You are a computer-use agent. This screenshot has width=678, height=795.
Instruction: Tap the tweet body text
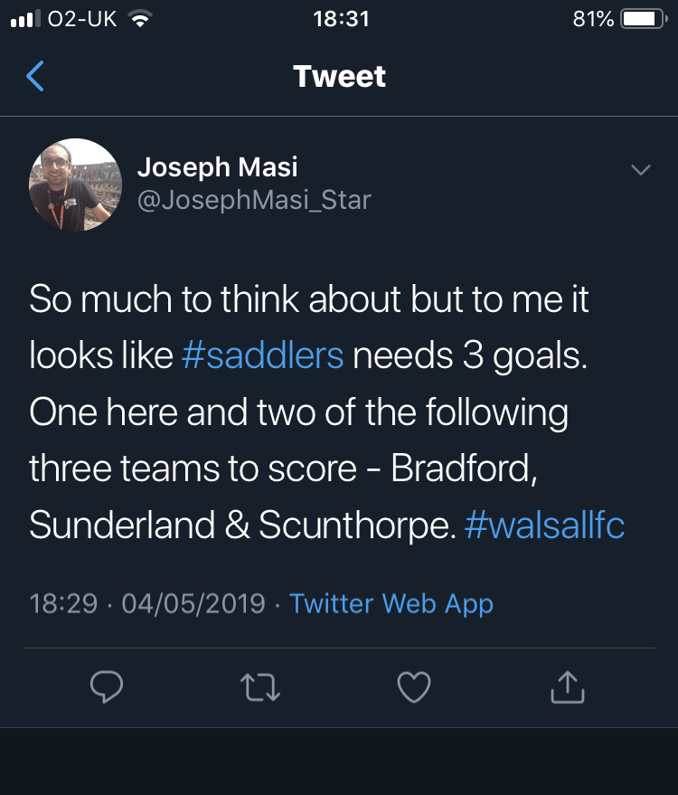pyautogui.click(x=327, y=412)
